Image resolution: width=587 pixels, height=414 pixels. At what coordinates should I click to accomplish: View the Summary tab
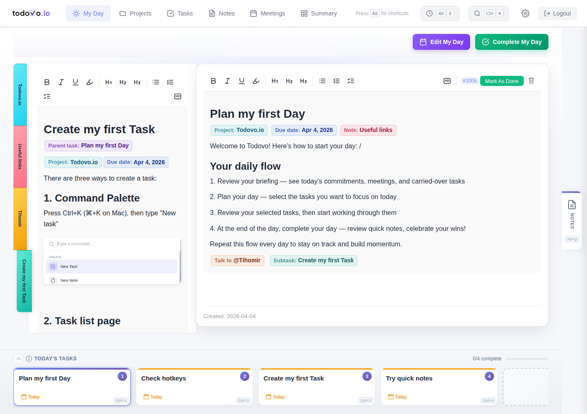pos(318,13)
